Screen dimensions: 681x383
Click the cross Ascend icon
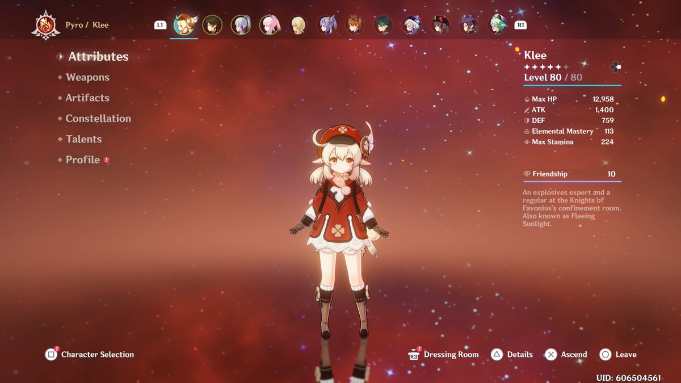tap(550, 355)
